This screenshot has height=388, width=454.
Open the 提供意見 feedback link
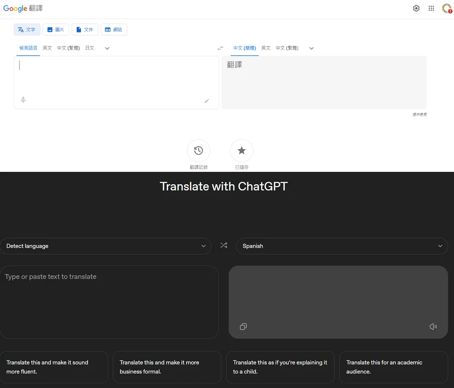419,114
